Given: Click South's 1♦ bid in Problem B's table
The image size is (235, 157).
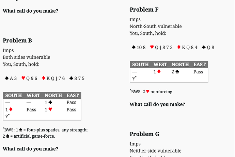Looking at the screenshot, I should coord(9,110).
